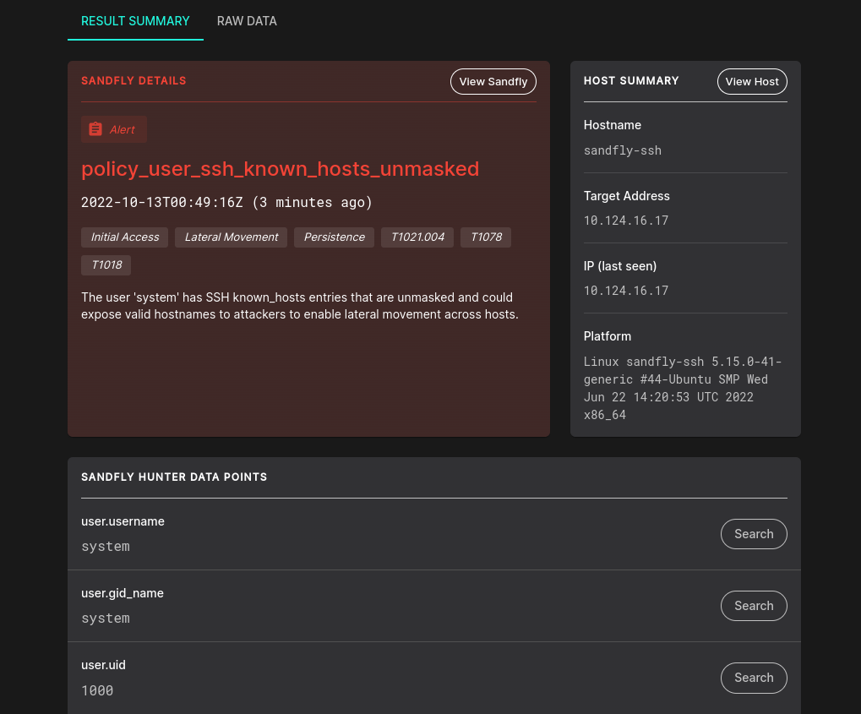Click the T1078 technique tag

pos(486,237)
